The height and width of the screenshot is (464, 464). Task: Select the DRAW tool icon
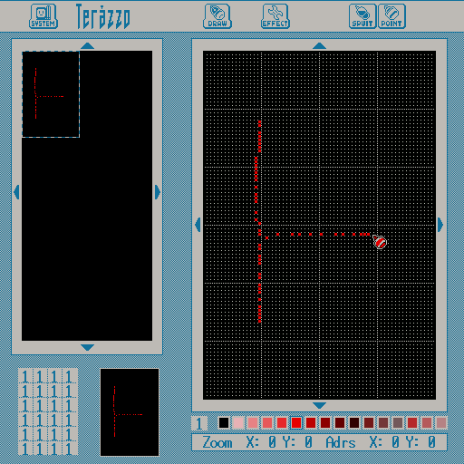[x=217, y=16]
